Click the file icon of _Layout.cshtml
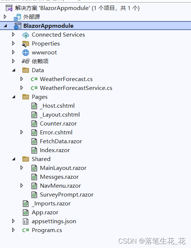The height and width of the screenshot is (248, 191). pos(34,115)
